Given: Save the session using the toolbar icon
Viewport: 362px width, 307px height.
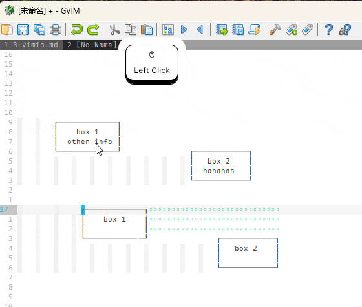Looking at the screenshot, I should coord(238,30).
